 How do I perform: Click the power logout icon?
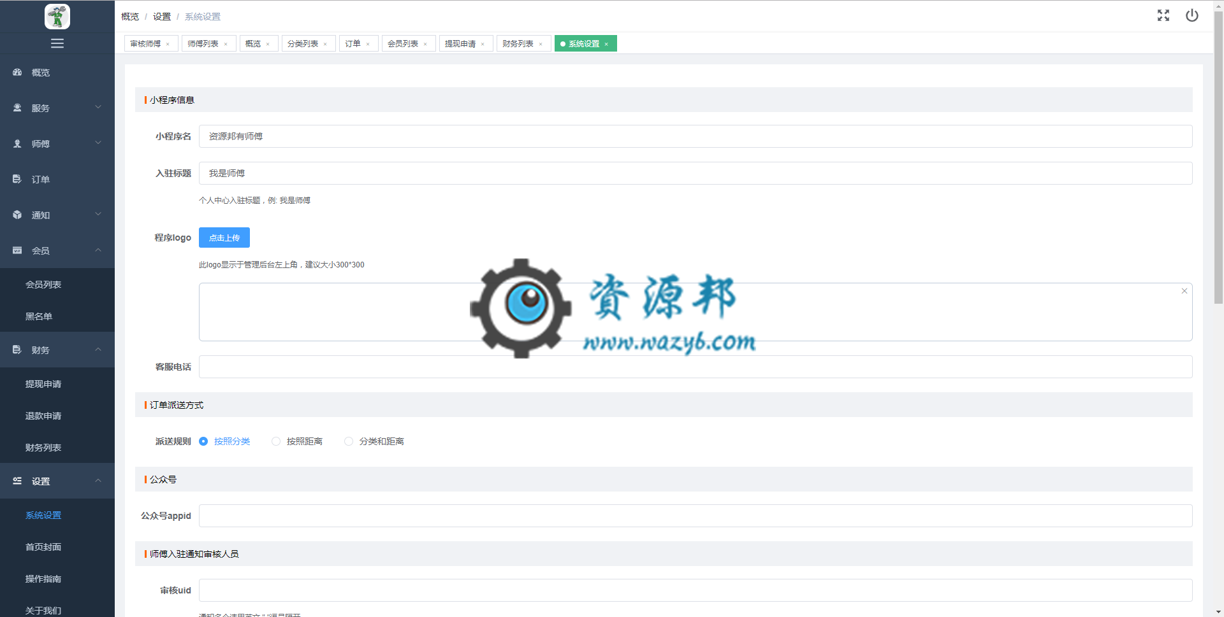coord(1192,16)
